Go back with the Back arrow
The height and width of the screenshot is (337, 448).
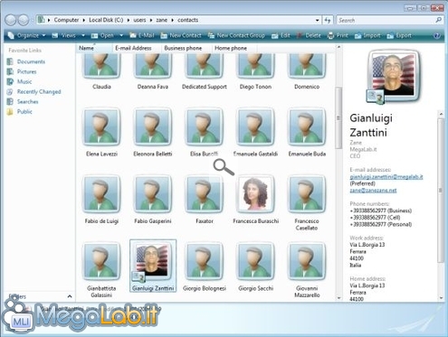point(11,20)
